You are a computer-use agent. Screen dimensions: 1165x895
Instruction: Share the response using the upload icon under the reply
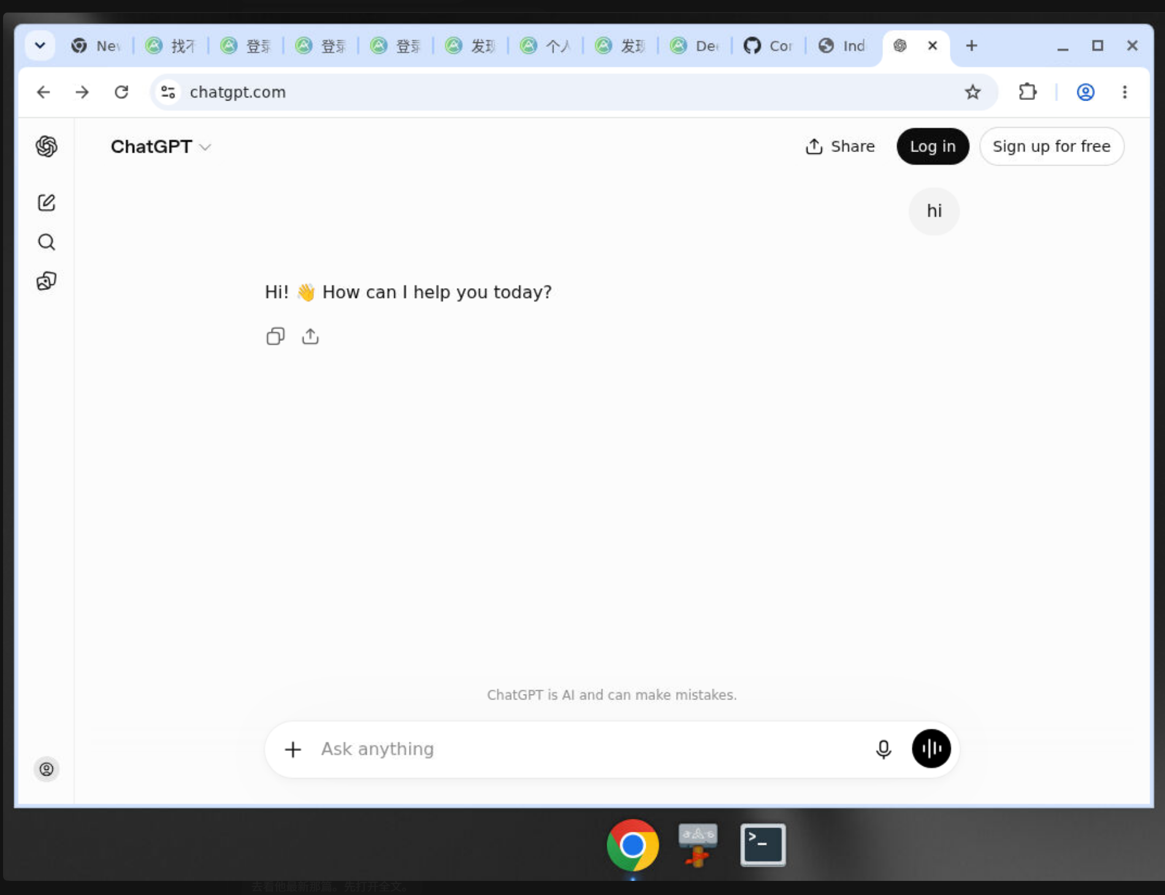(x=310, y=337)
